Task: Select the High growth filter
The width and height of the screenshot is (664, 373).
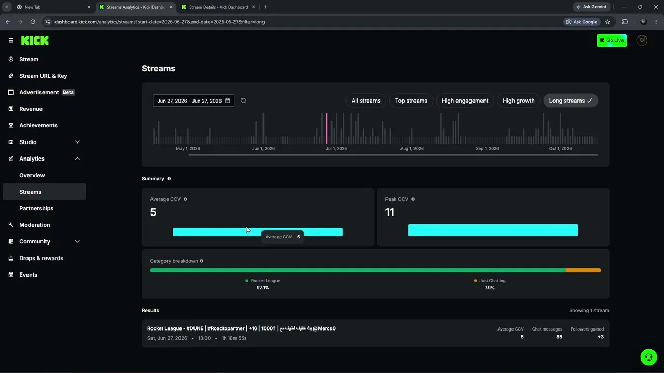Action: [x=518, y=101]
